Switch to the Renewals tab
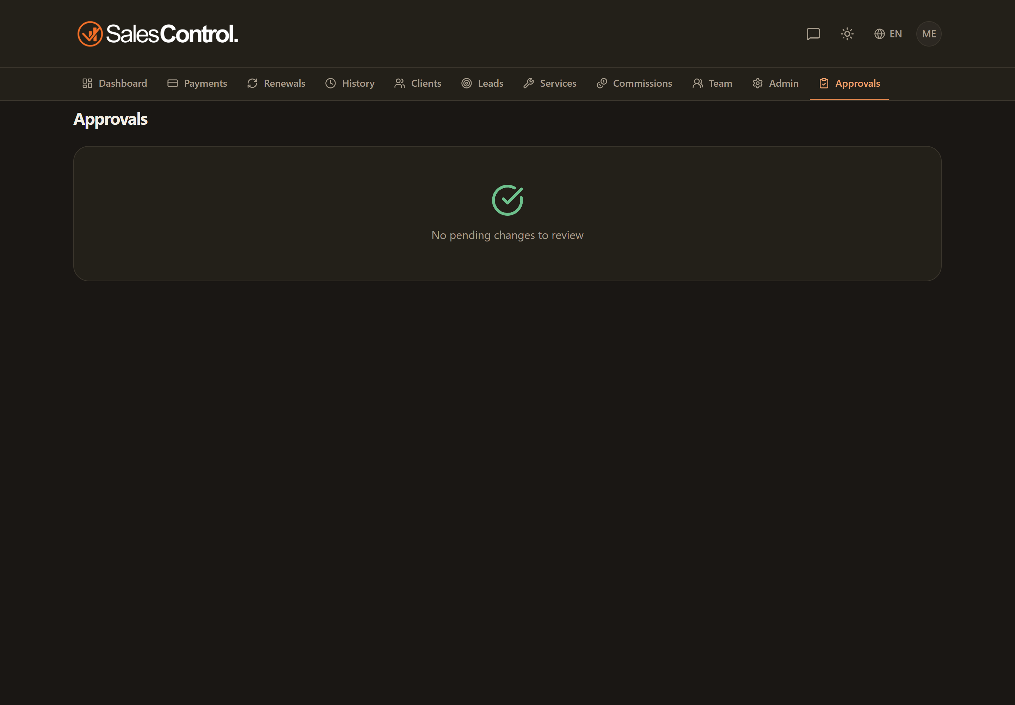This screenshot has height=705, width=1015. (276, 84)
